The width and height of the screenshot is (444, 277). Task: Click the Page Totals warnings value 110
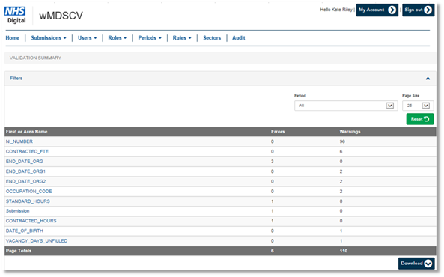coord(344,251)
